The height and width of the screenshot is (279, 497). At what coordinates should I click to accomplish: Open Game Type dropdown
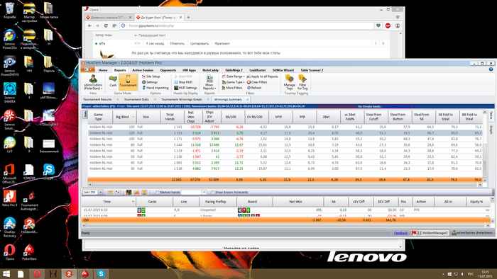click(x=234, y=82)
